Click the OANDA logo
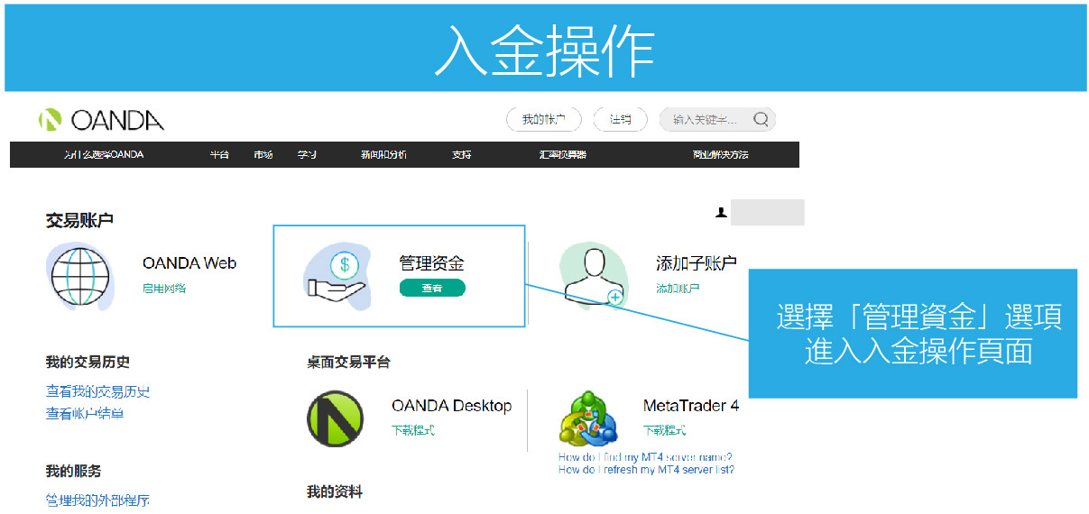Screen dimensions: 1089x514 click(101, 120)
